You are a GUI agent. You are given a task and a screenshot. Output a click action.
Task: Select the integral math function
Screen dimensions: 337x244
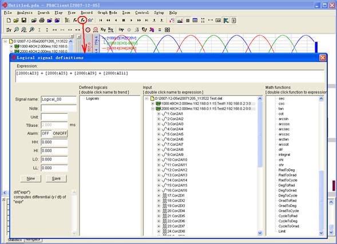(284, 155)
